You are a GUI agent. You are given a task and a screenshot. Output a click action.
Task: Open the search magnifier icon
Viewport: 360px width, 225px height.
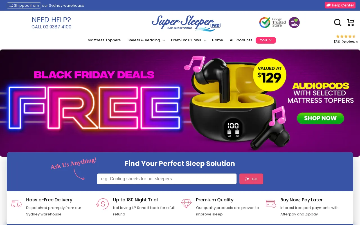(337, 22)
